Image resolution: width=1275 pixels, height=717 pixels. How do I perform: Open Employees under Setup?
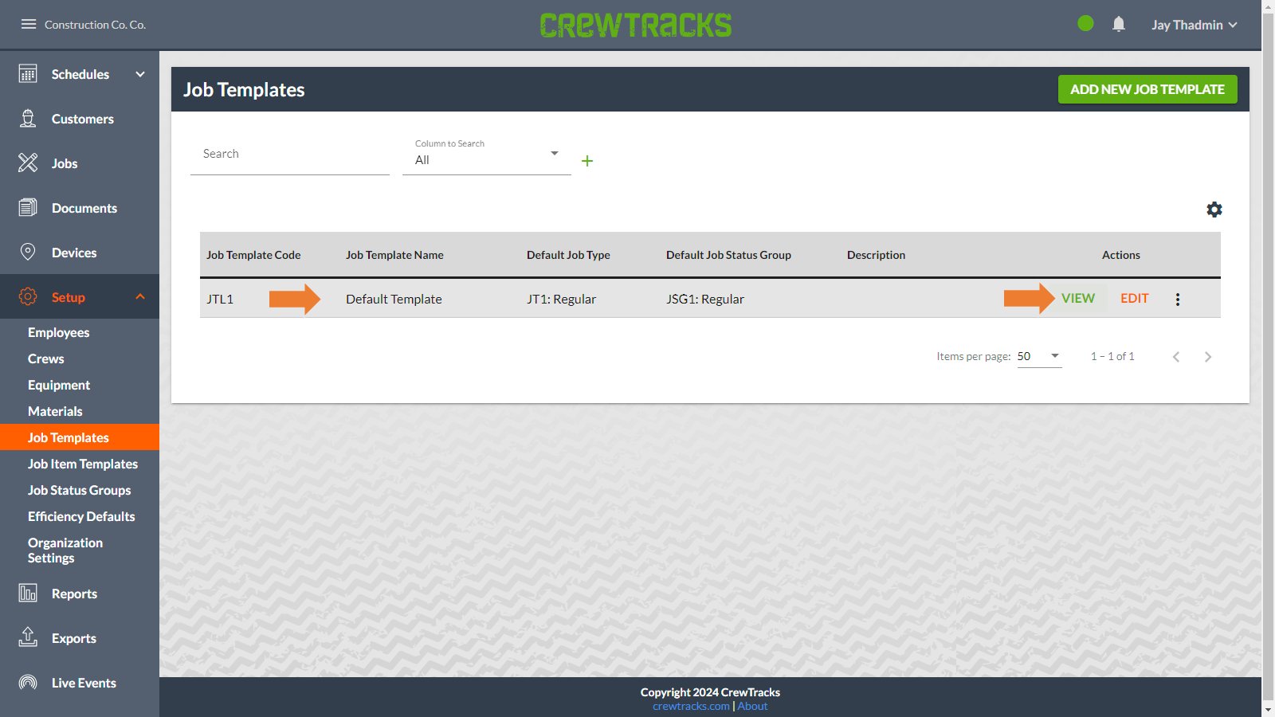click(58, 332)
